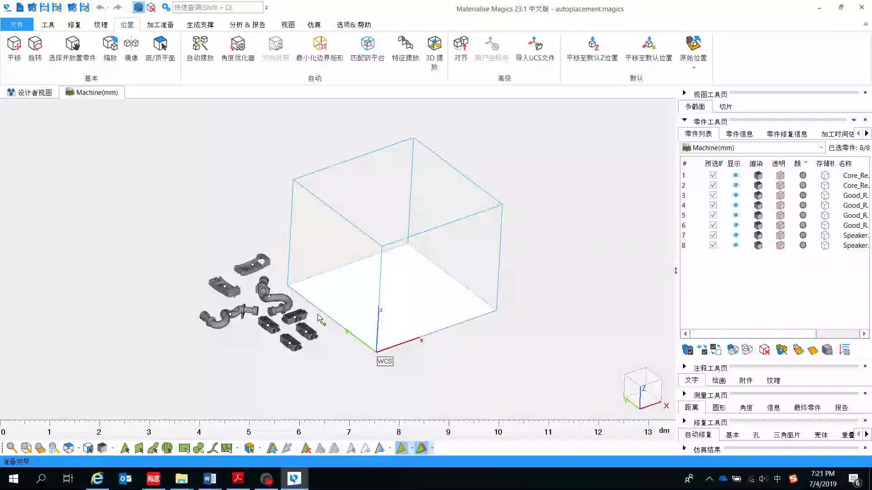Select the 旋转 rotate tool
Screen dimensions: 872x490
[x=35, y=49]
